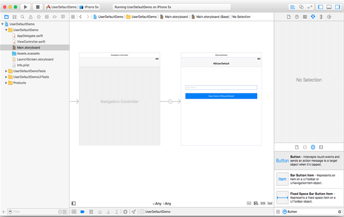Add a new file with plus button
Image resolution: width=344 pixels, height=217 pixels.
pos(3,212)
